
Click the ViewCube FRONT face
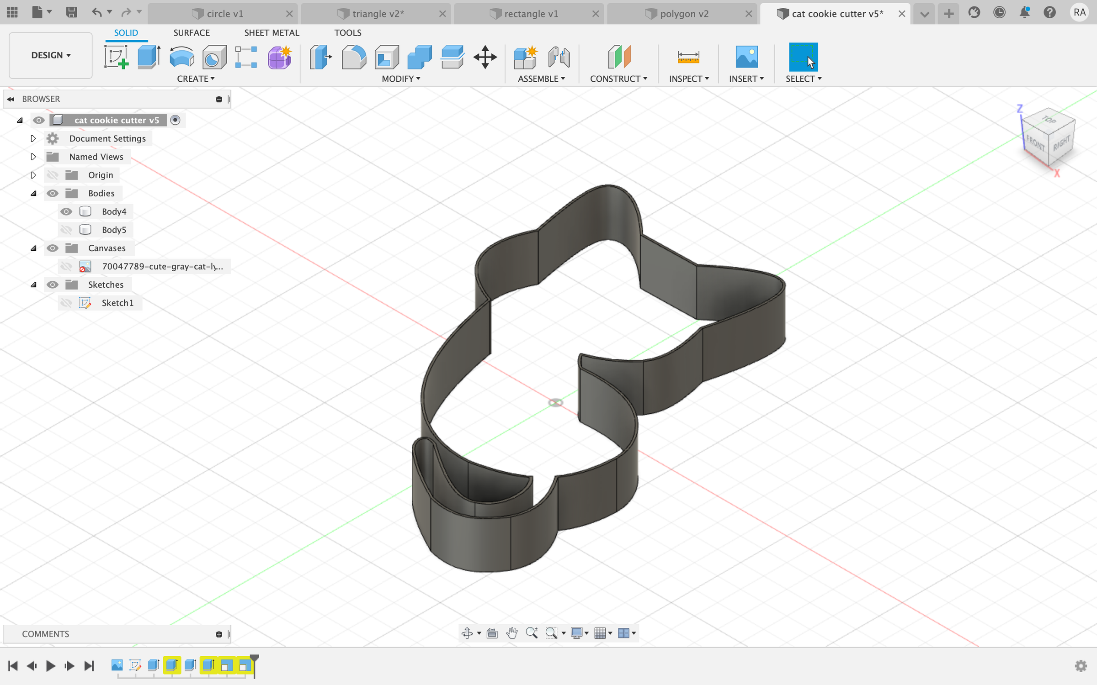click(1035, 143)
